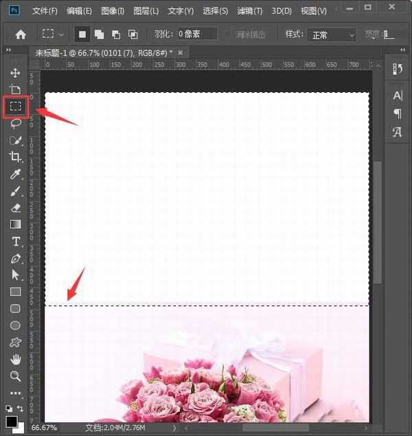Viewport: 412px width, 436px height.
Task: Click the 羽化 feather input field
Action: [x=196, y=34]
